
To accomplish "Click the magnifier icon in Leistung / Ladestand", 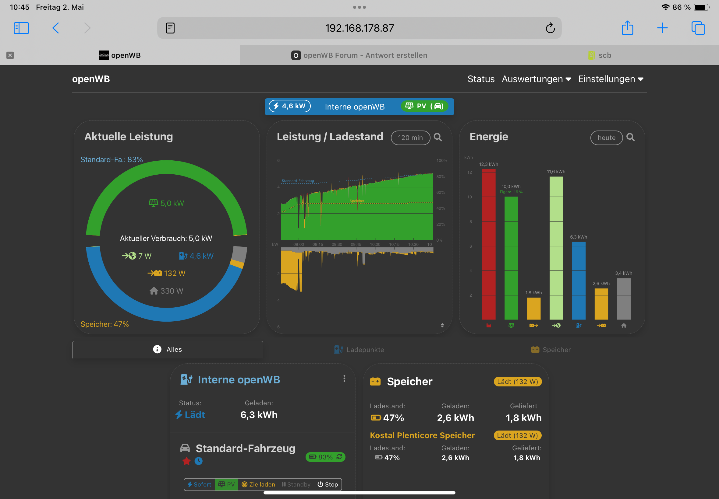I will click(437, 138).
